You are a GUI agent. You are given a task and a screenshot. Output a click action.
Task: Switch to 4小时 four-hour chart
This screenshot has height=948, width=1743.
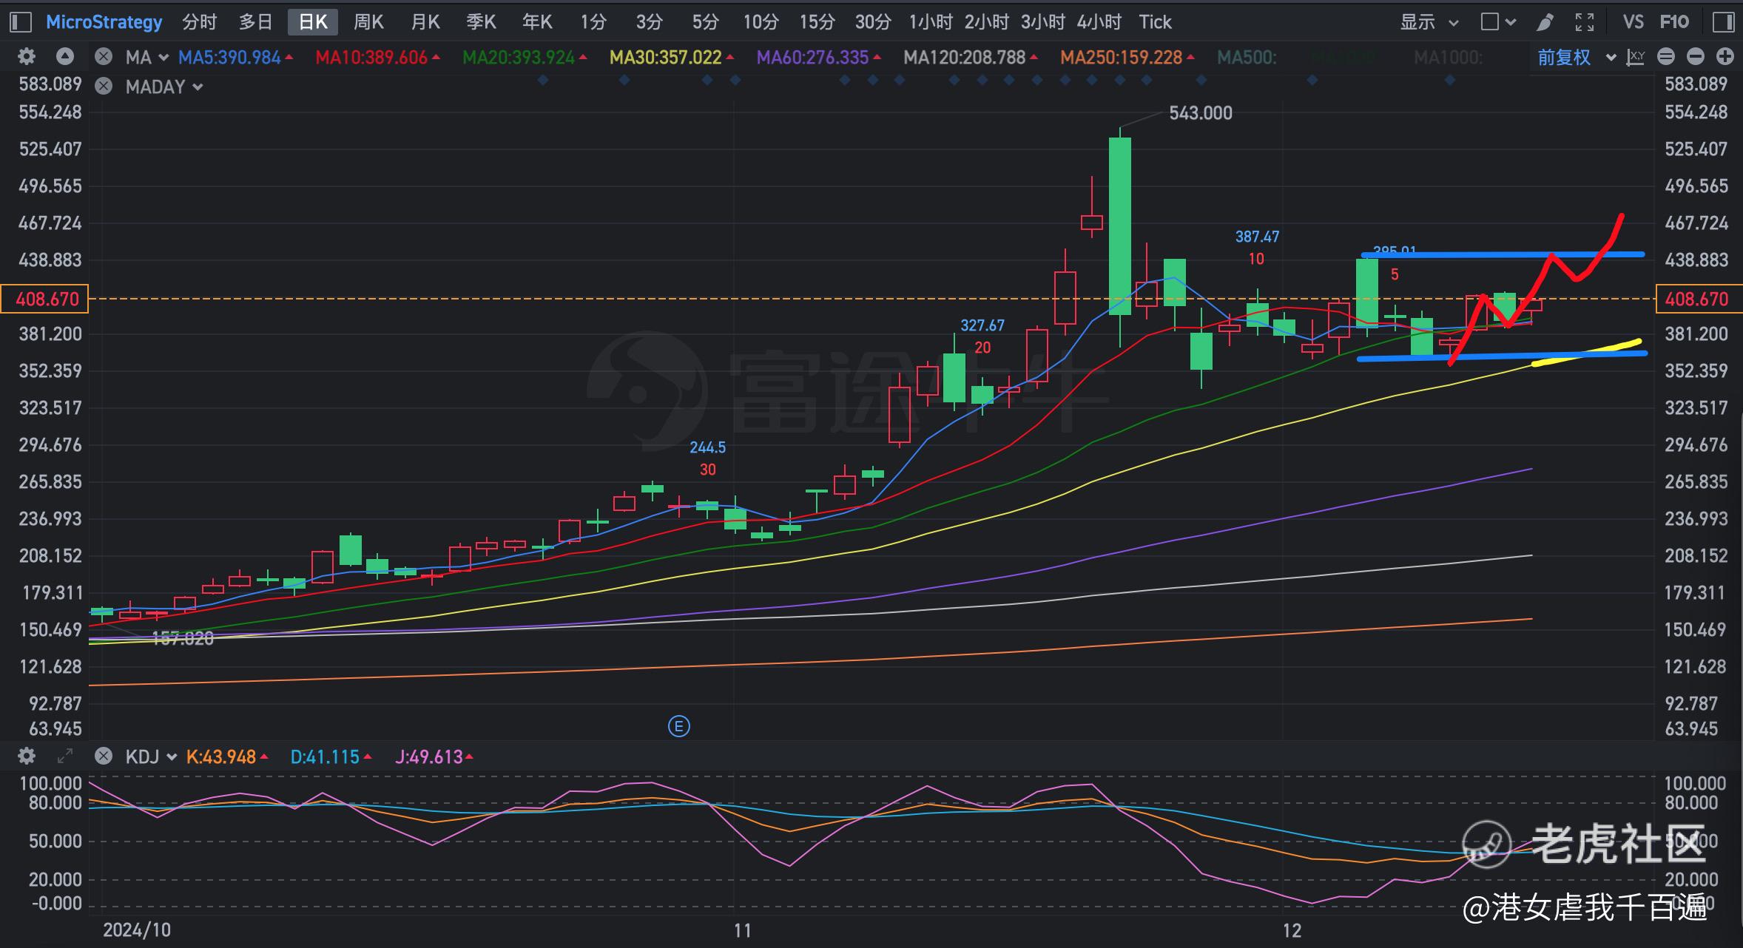coord(1099,22)
